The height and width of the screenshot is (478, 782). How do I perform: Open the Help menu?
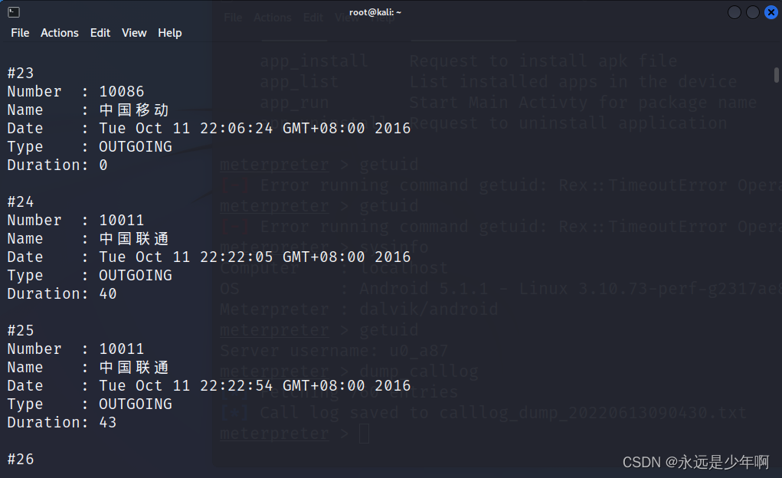point(169,33)
